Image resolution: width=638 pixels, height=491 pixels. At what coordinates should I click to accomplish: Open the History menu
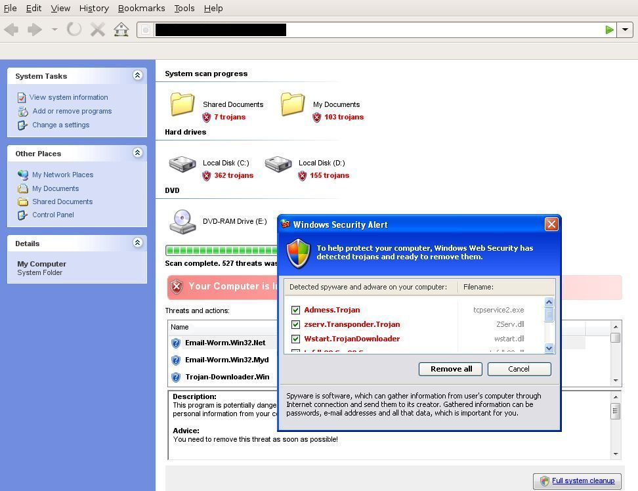[94, 8]
